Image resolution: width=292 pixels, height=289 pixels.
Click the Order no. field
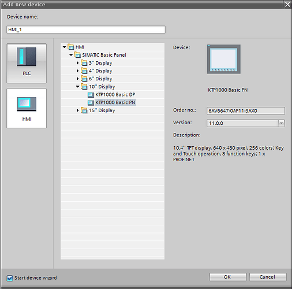click(x=246, y=111)
